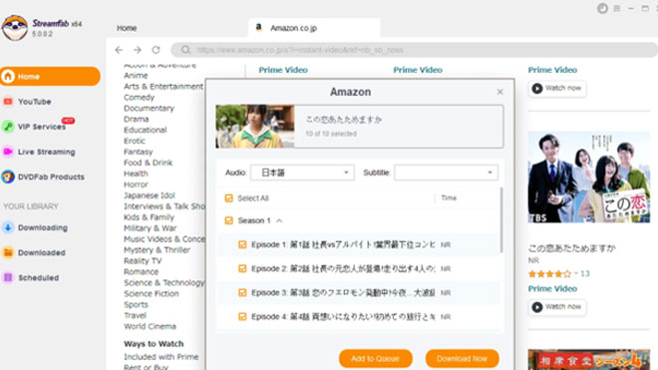Select the Drama category
The height and width of the screenshot is (370, 658).
click(x=136, y=120)
